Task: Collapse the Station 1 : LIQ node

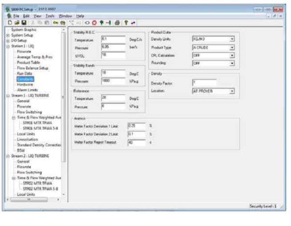Action: point(8,46)
